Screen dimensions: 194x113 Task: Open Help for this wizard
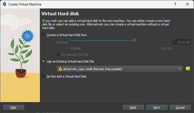pyautogui.click(x=13, y=108)
